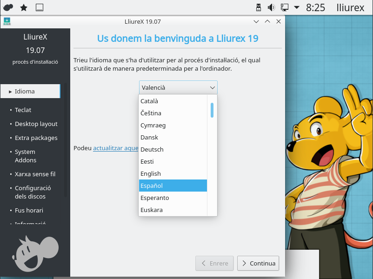Open the 'actualitzar' update link
The width and height of the screenshot is (373, 279).
pos(115,148)
